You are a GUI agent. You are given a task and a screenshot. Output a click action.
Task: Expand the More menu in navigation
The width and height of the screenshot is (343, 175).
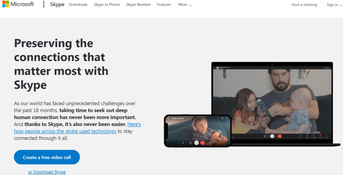click(185, 5)
